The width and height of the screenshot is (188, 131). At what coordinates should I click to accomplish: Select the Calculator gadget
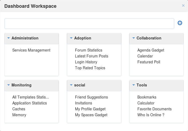pos(146,103)
